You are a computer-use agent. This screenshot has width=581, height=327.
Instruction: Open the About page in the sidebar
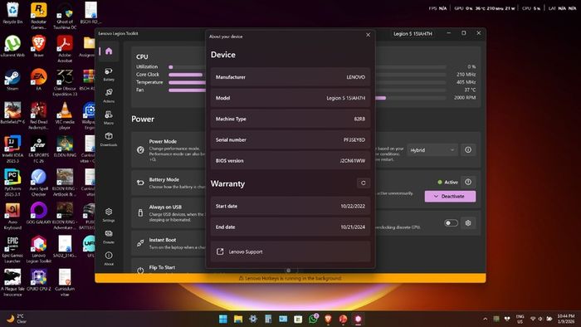[x=109, y=259]
